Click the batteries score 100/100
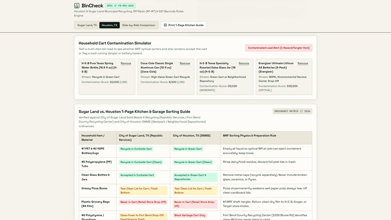Image resolution: width=391 pixels, height=220 pixels. (x=278, y=88)
